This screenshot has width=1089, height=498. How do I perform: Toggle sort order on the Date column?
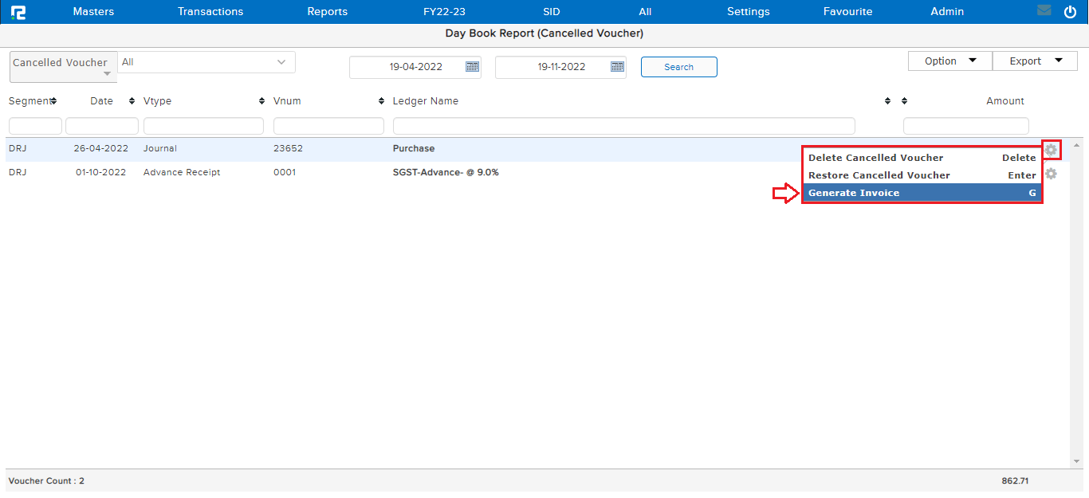pos(131,100)
